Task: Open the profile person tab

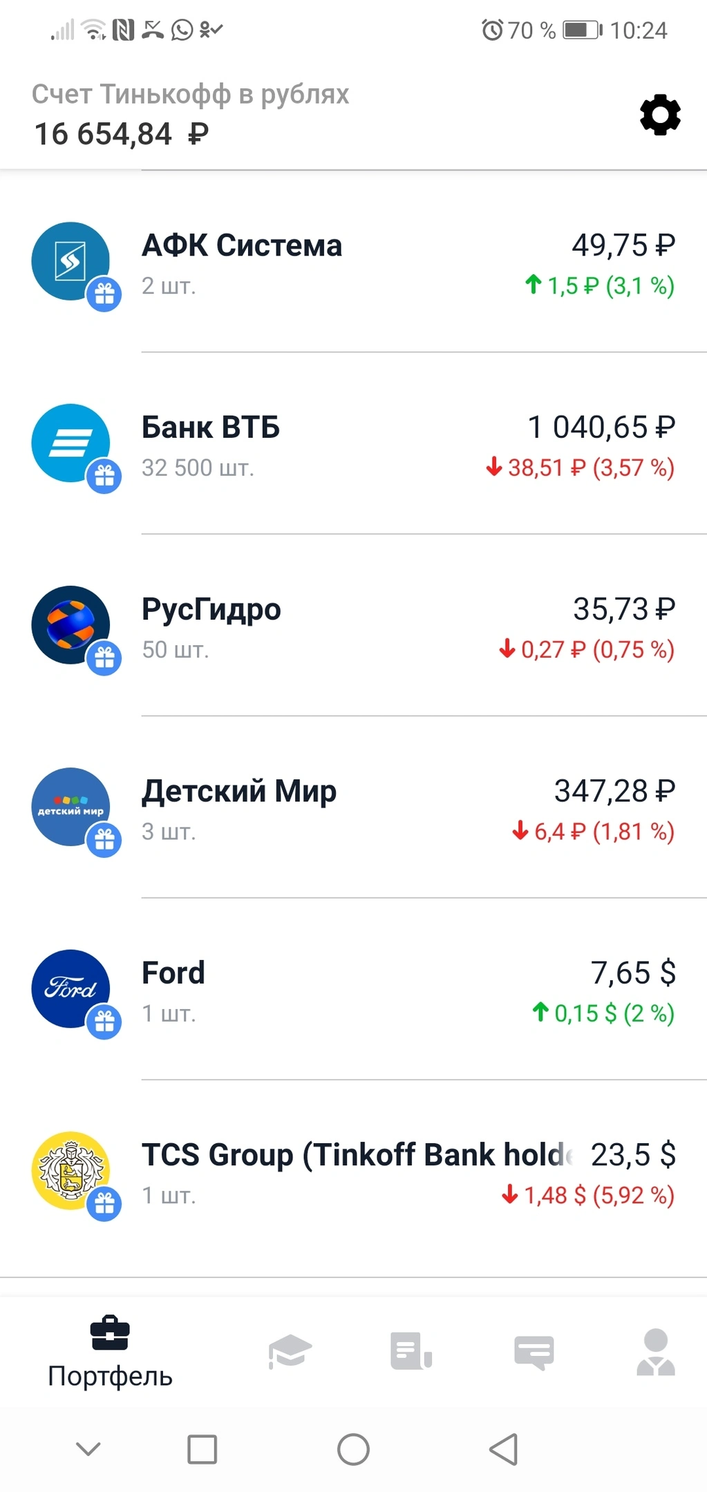Action: [x=655, y=1352]
